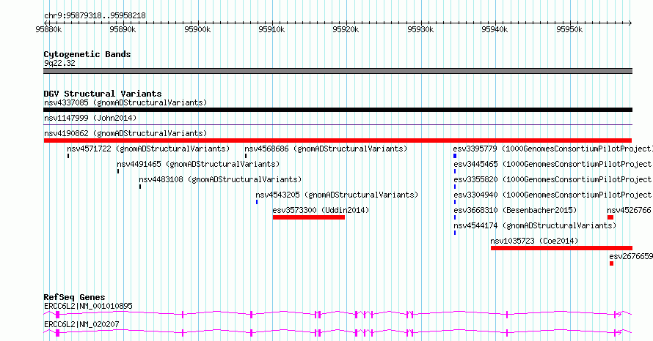Click the 95950k ruler tick label

coord(569,29)
